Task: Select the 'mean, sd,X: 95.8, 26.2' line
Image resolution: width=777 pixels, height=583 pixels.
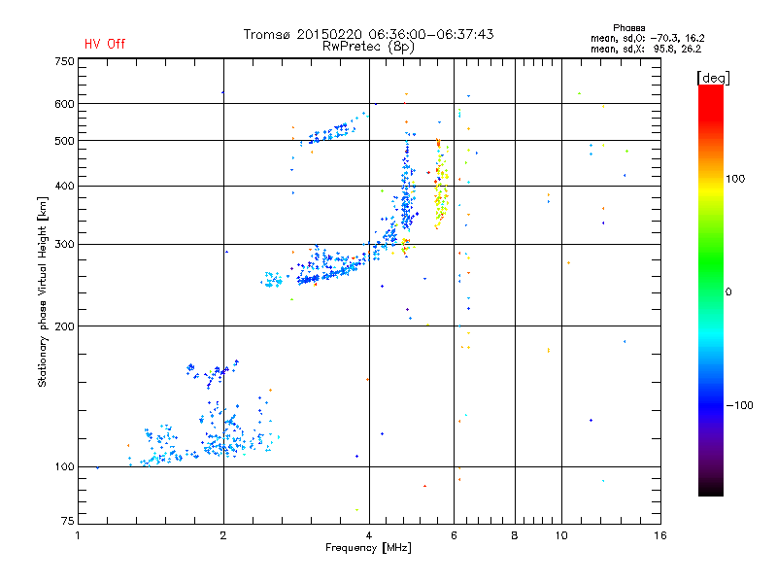Action: (646, 49)
